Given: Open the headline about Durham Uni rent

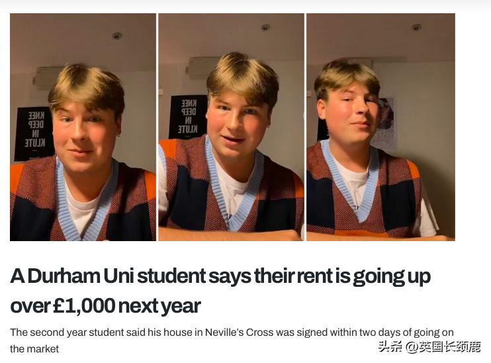Looking at the screenshot, I should [x=220, y=291].
